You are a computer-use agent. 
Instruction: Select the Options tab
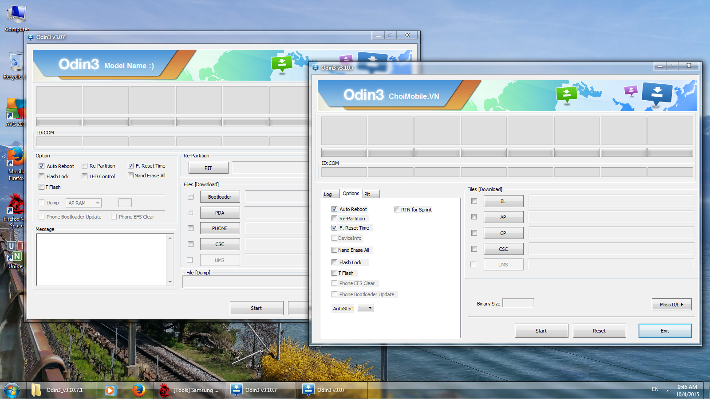[351, 193]
